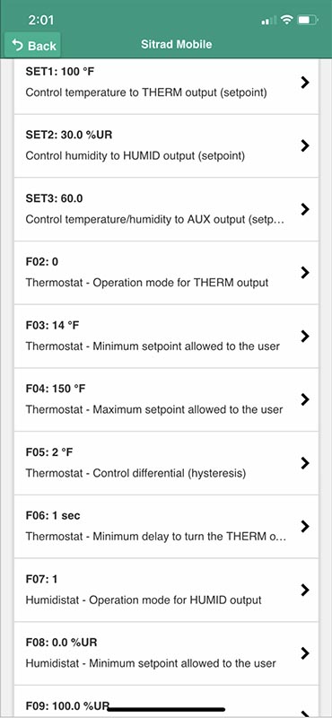Tap the Back button
This screenshot has width=332, height=718.
(x=33, y=46)
